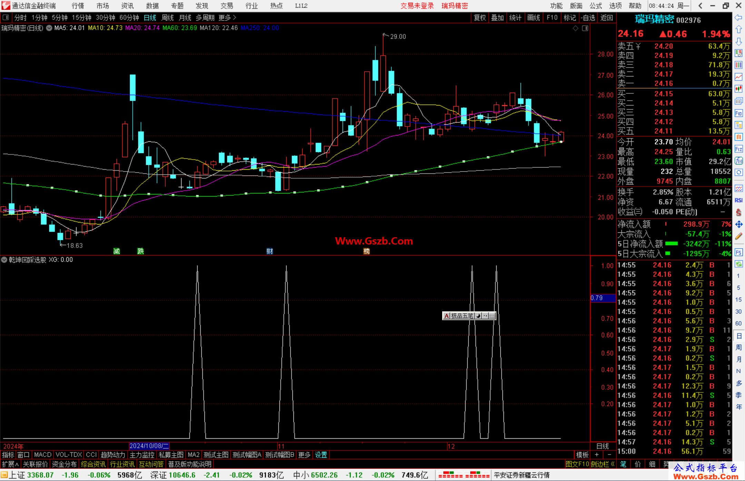This screenshot has width=745, height=481.
Task: Click the blue four-way move arrows icon
Action: click(738, 224)
